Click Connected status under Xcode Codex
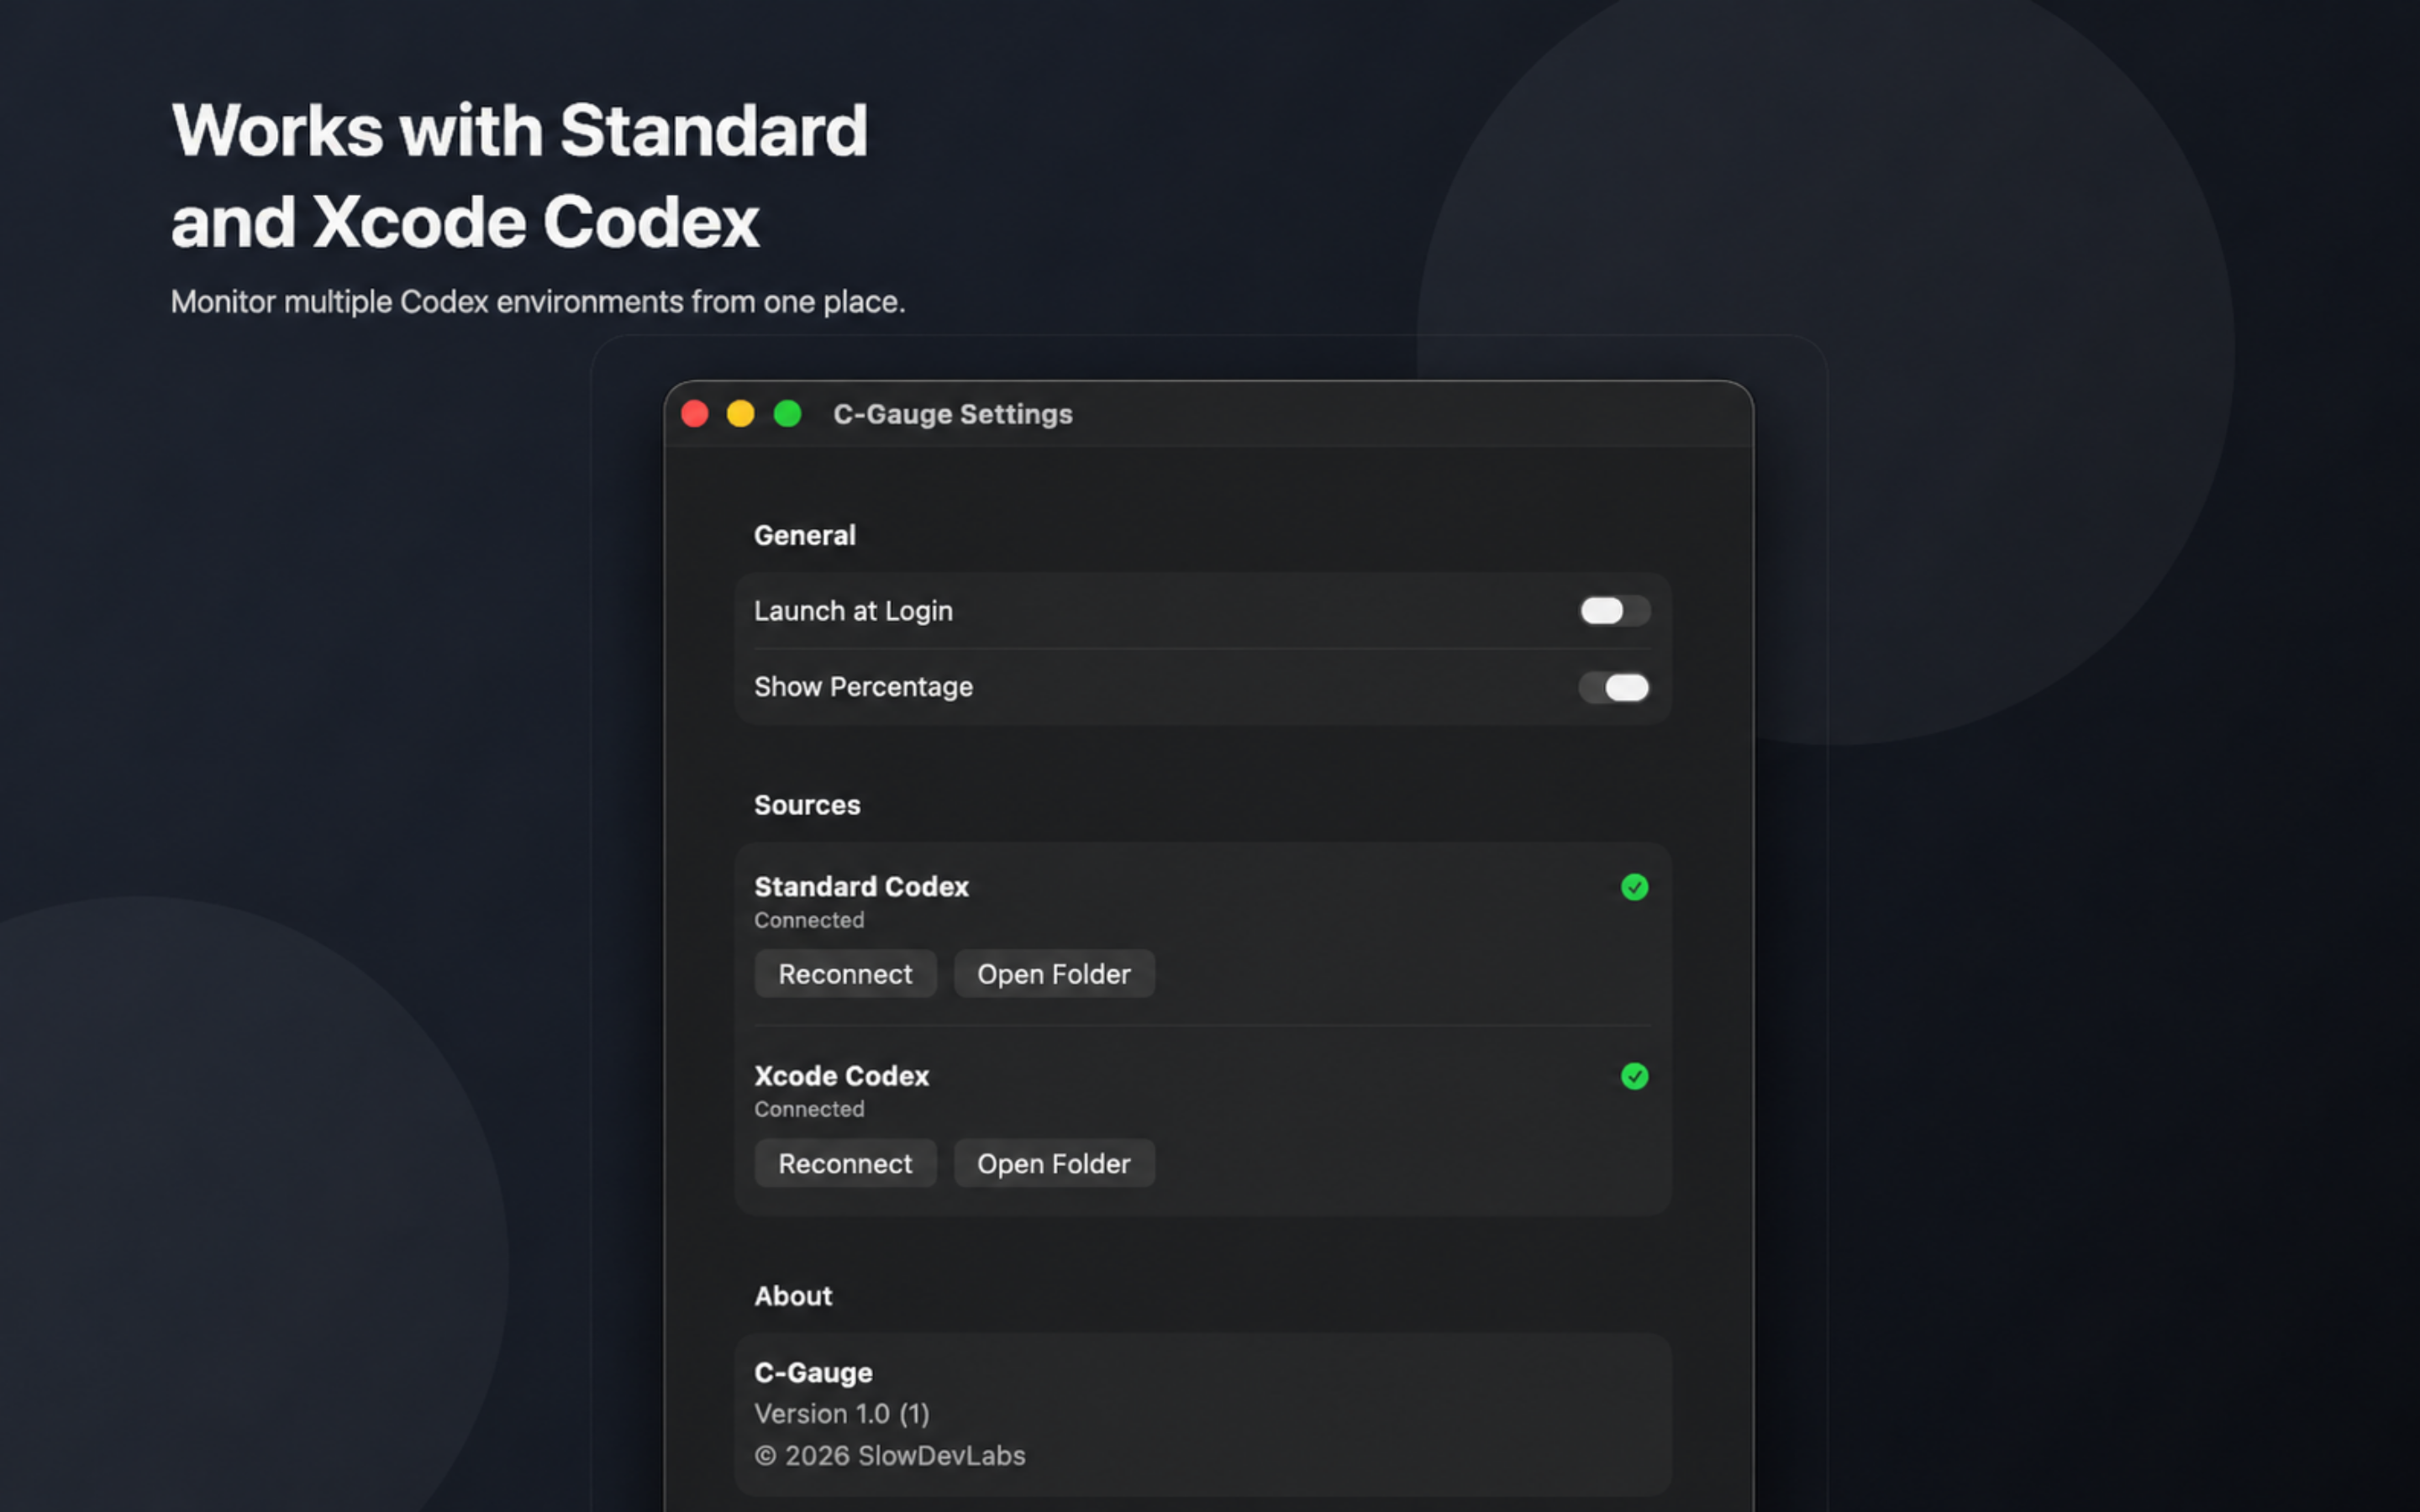This screenshot has width=2420, height=1512. [x=809, y=1109]
